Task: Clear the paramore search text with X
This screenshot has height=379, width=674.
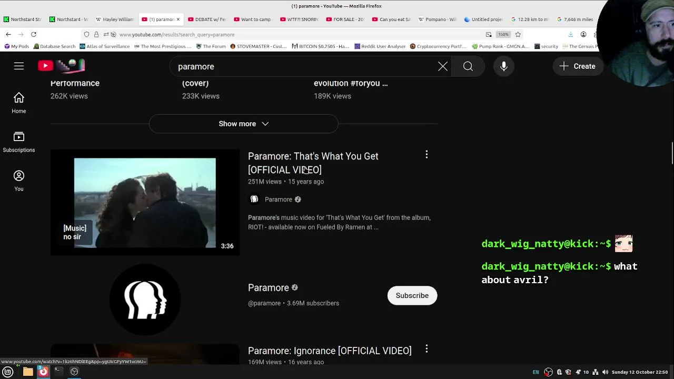Action: pos(443,66)
